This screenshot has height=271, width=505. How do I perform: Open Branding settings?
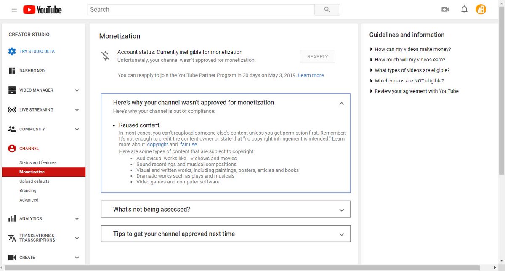click(x=28, y=191)
